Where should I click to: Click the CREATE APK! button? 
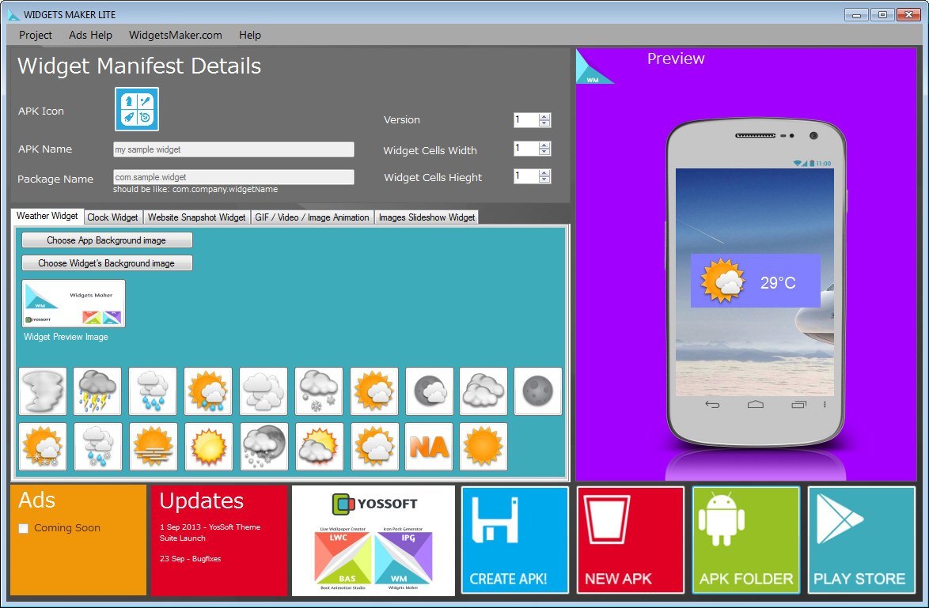pos(515,540)
